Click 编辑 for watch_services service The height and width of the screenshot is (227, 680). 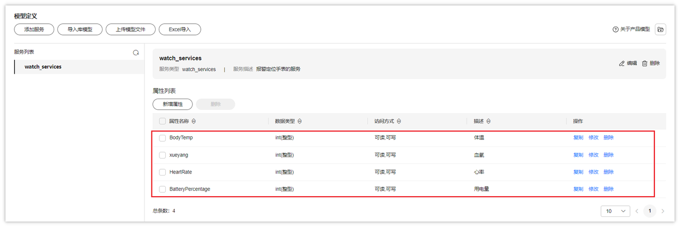(632, 63)
